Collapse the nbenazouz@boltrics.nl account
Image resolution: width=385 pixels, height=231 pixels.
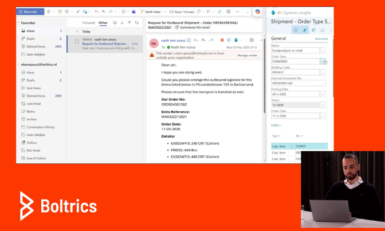(18, 64)
